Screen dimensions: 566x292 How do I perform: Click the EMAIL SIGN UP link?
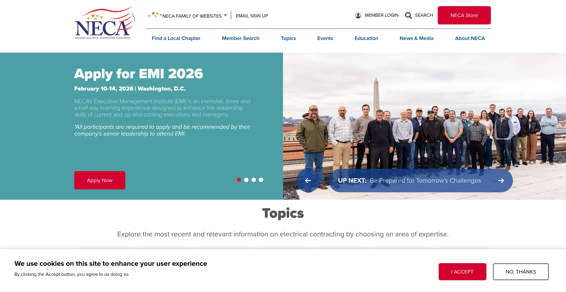point(252,16)
